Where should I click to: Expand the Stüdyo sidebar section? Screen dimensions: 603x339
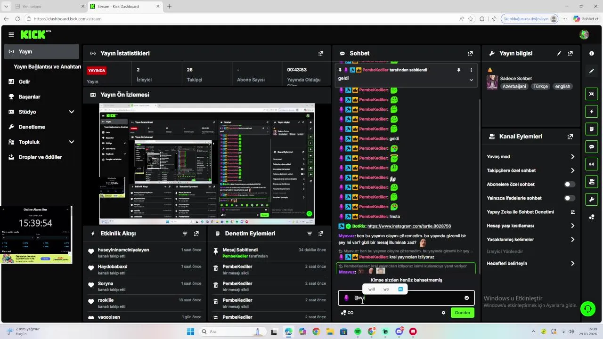pos(72,112)
